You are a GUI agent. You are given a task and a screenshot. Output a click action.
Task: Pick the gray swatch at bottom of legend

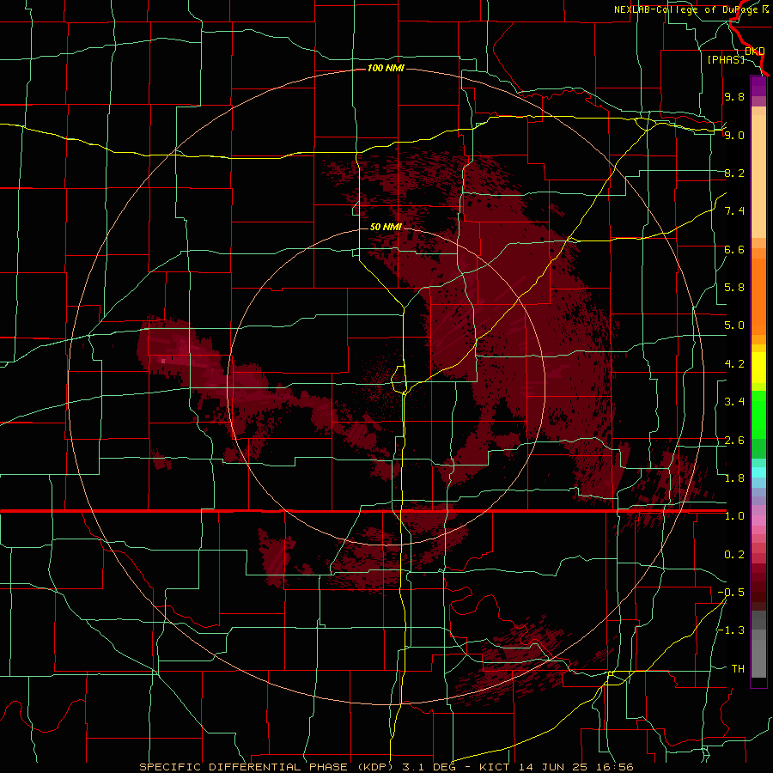pos(758,659)
